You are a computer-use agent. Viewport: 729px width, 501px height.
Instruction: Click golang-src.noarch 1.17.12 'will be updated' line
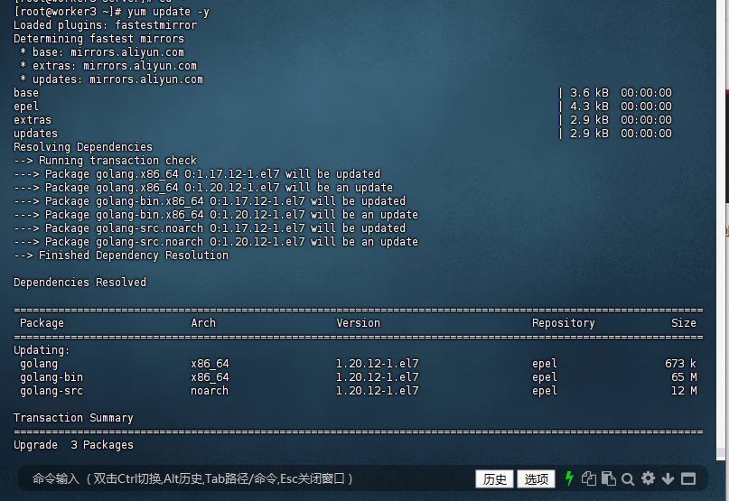[x=210, y=228]
